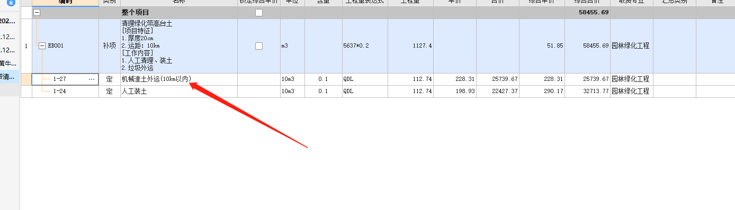Click 25739.67 in the 合价 column

[505, 79]
